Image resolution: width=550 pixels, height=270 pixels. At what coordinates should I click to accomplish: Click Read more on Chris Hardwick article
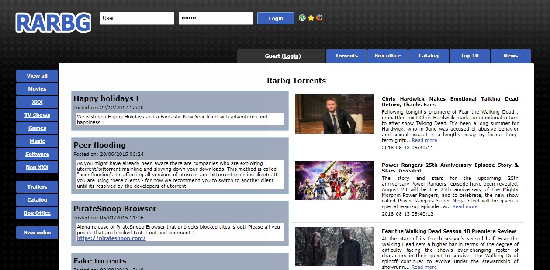tap(424, 140)
